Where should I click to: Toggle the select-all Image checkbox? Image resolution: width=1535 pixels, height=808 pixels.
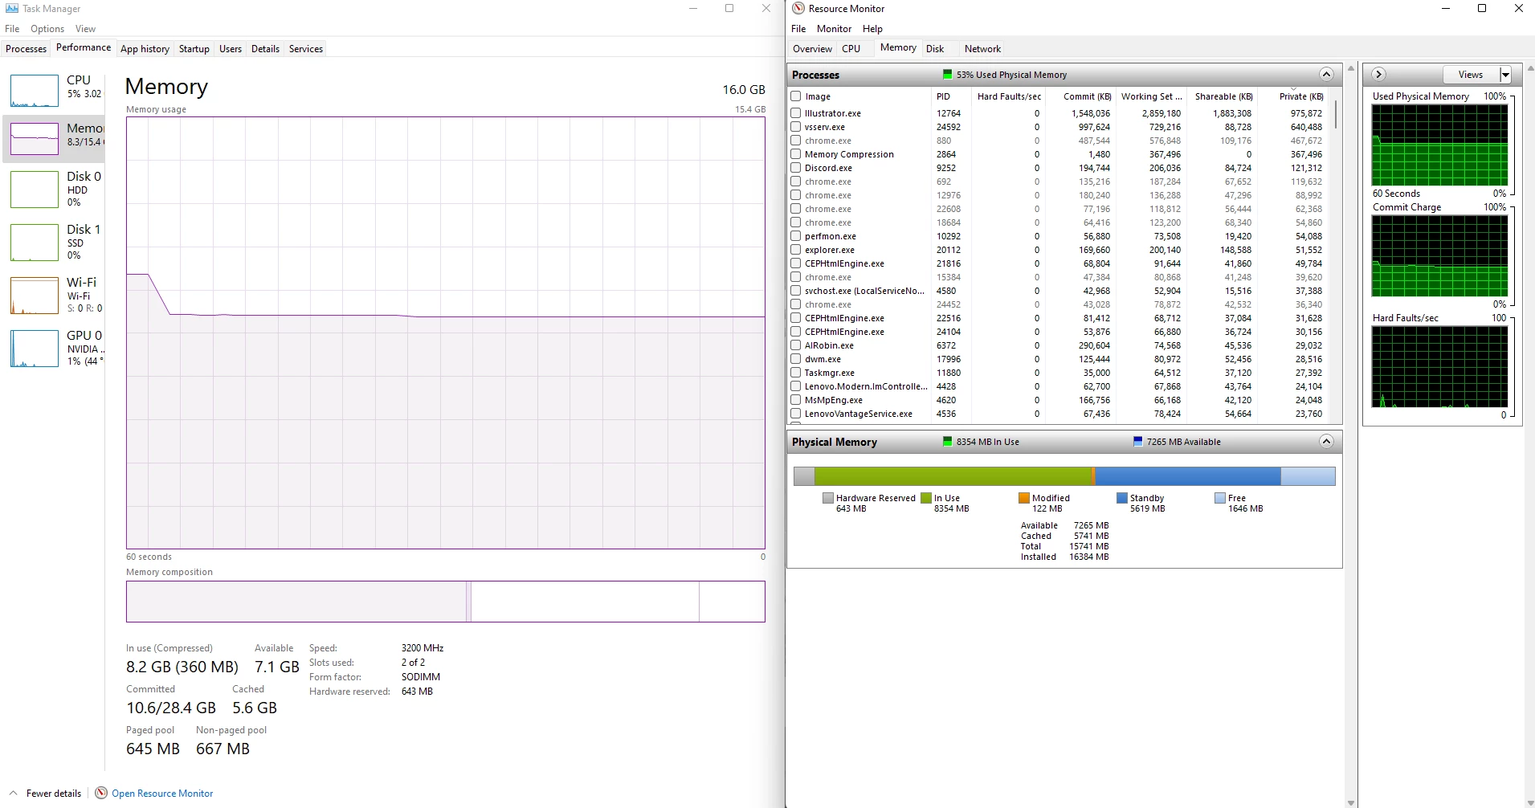(x=796, y=96)
